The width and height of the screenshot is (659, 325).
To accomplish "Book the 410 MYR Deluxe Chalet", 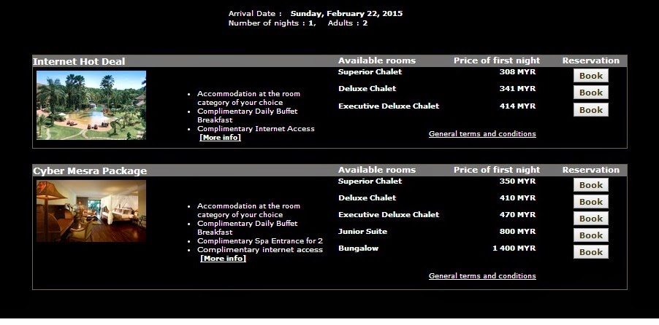I will [590, 202].
